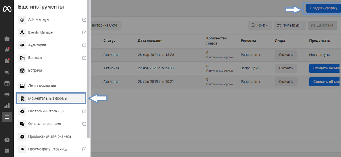Select Биллинг menu entry

(36, 58)
